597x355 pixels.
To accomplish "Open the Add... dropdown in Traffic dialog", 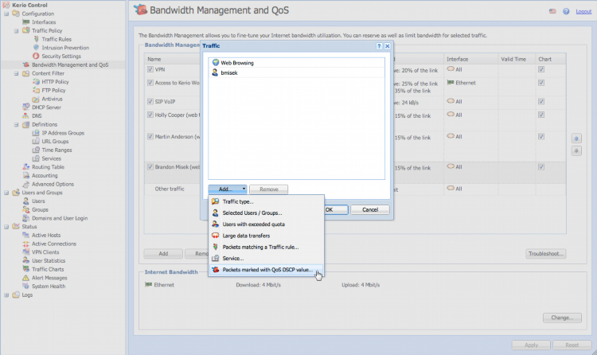I will 228,189.
